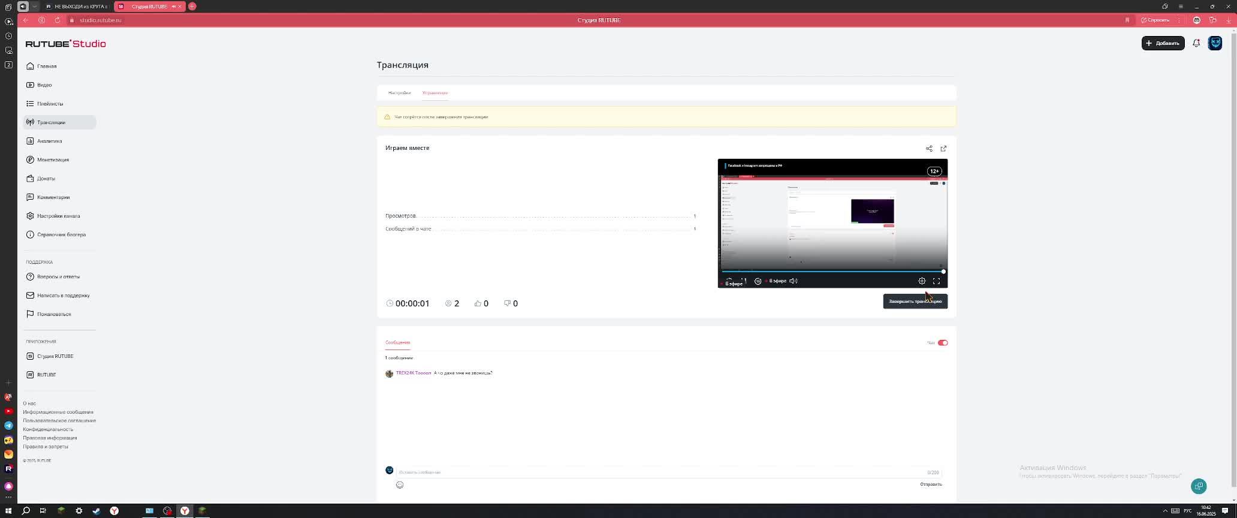Send the chat message with Отправить

(x=931, y=484)
